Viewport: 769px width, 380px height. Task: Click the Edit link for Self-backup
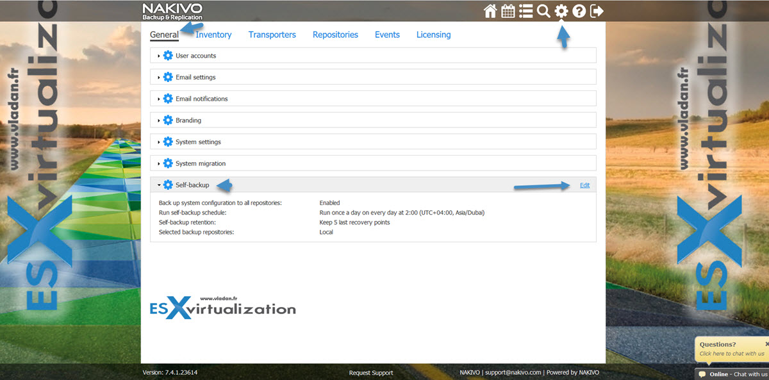(584, 185)
